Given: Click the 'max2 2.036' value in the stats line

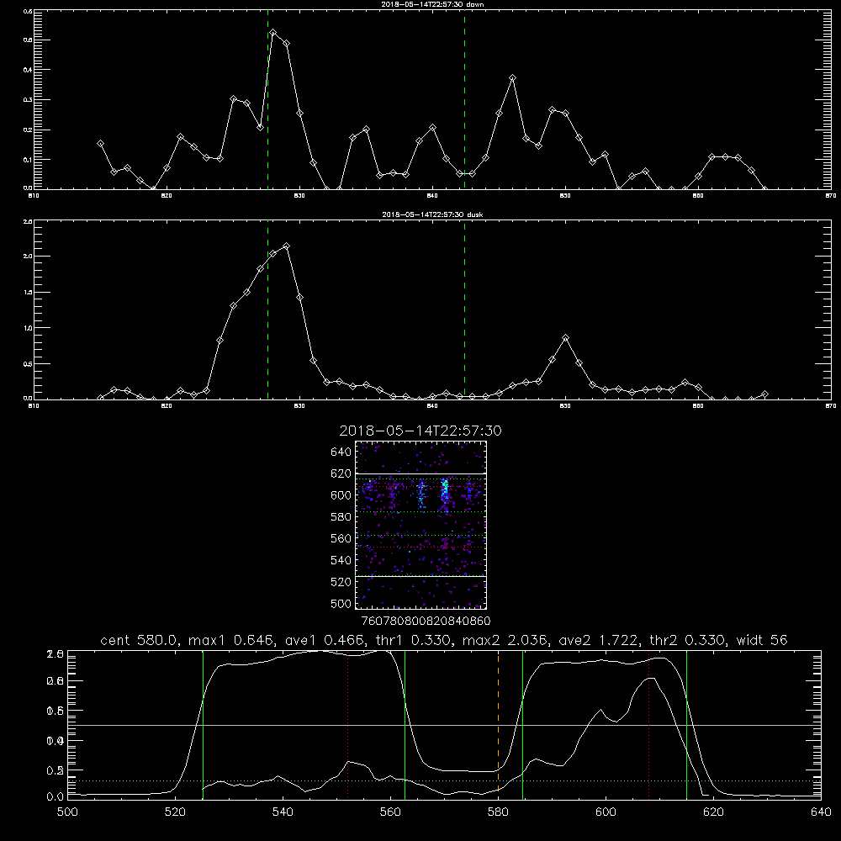Looking at the screenshot, I should click(x=505, y=640).
